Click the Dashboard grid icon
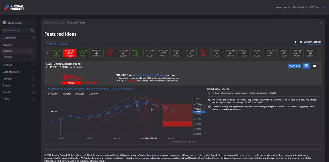 point(5,23)
